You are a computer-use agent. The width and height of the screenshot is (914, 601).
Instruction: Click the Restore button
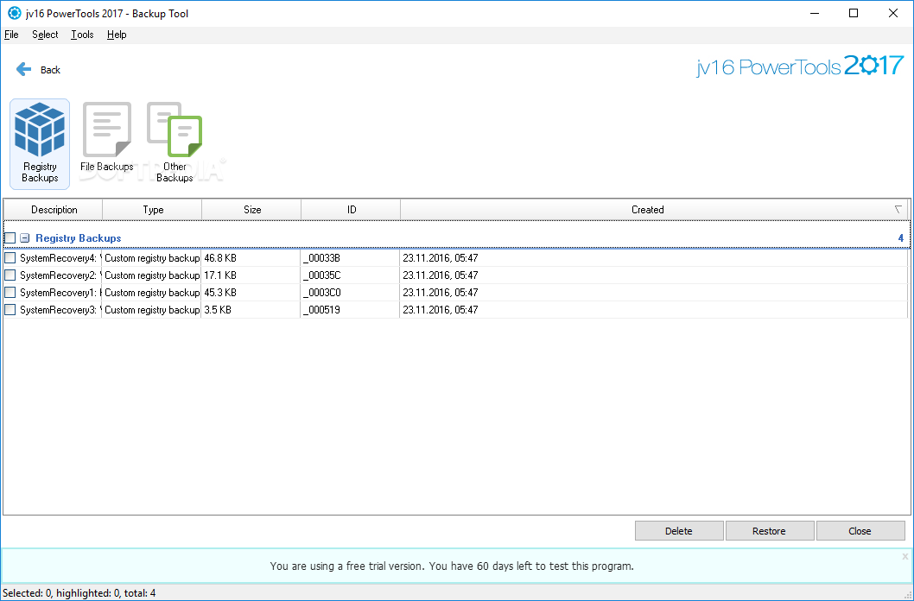point(770,530)
